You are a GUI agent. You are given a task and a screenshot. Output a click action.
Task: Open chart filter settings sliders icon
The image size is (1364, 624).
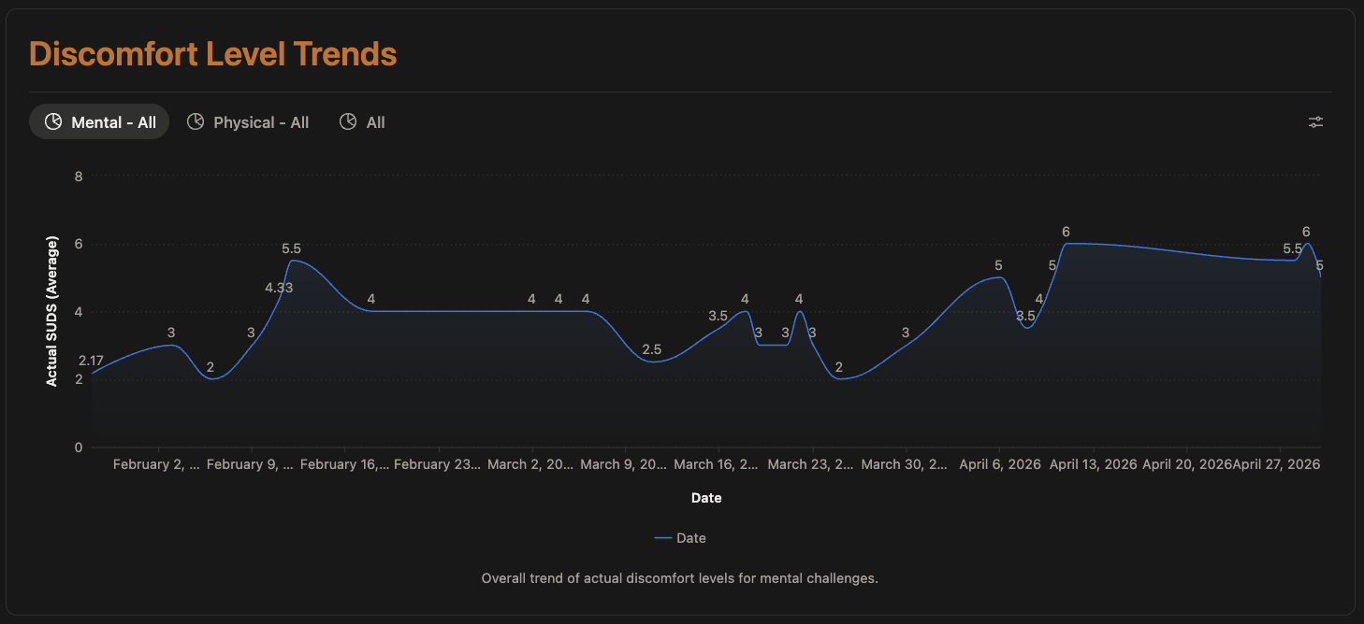click(1315, 122)
